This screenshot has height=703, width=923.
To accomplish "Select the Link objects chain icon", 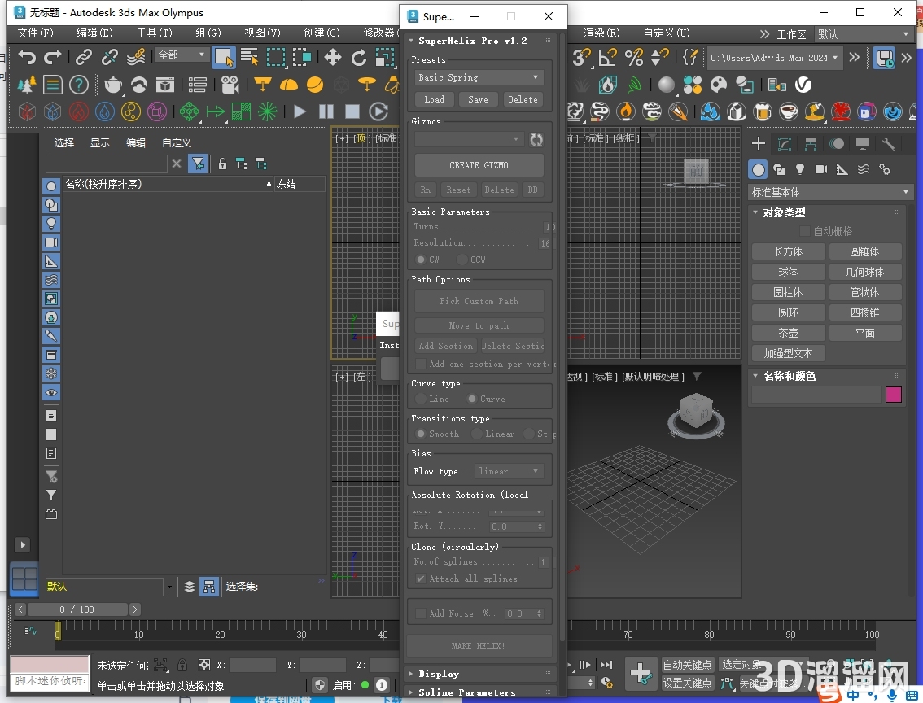I will 84,57.
